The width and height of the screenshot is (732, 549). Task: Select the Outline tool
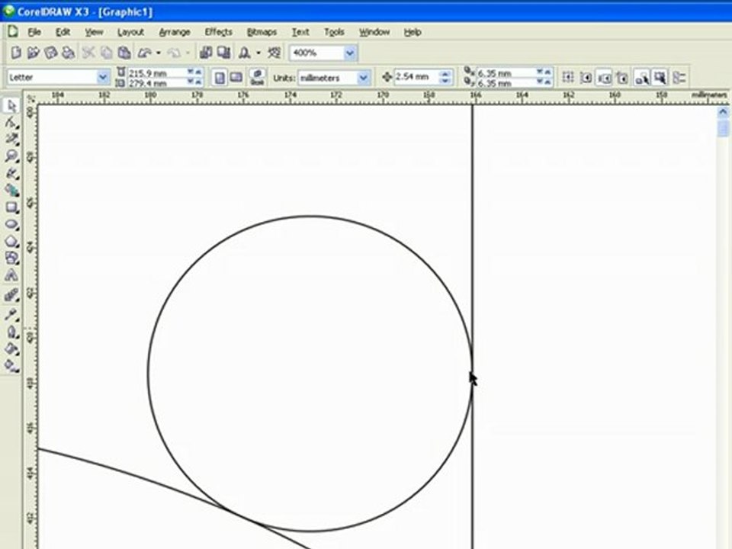click(x=11, y=332)
